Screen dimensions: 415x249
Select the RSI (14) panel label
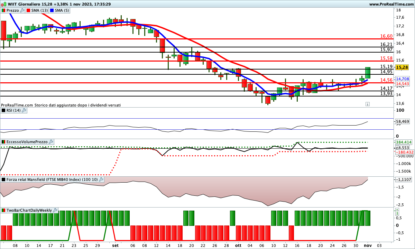(13, 110)
